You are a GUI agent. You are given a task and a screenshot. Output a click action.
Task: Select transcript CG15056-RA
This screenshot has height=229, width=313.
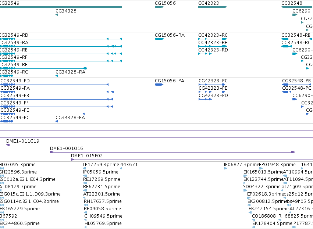160,39
